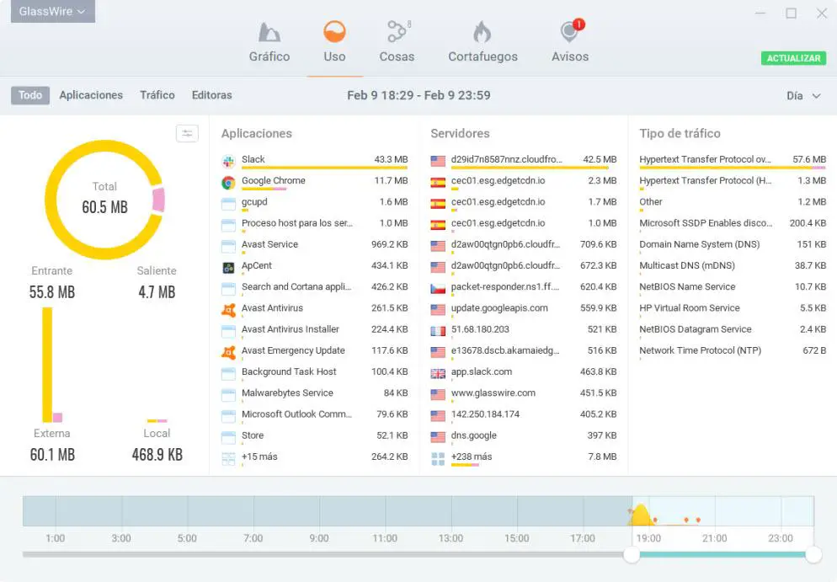
Task: Click the Slack app icon
Action: pos(228,160)
